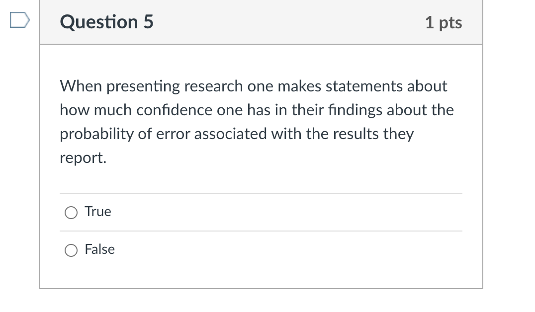Click the Question 5 title bar
The height and width of the screenshot is (312, 535).
point(261,22)
